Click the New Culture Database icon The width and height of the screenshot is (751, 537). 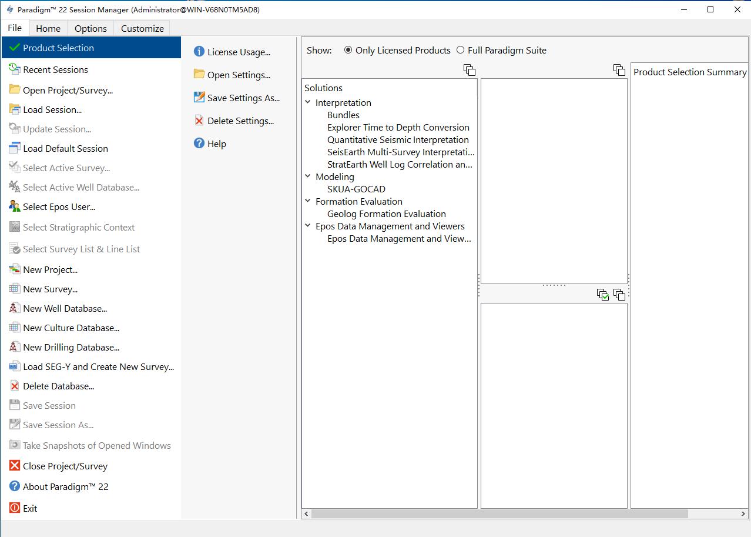click(15, 328)
